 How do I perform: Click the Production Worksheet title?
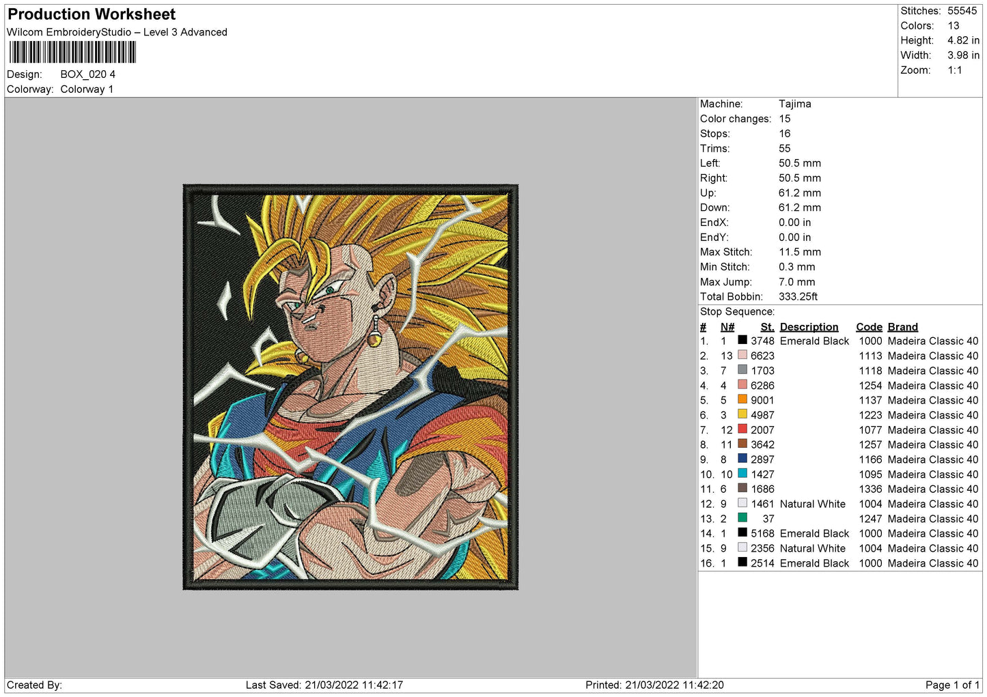(92, 14)
